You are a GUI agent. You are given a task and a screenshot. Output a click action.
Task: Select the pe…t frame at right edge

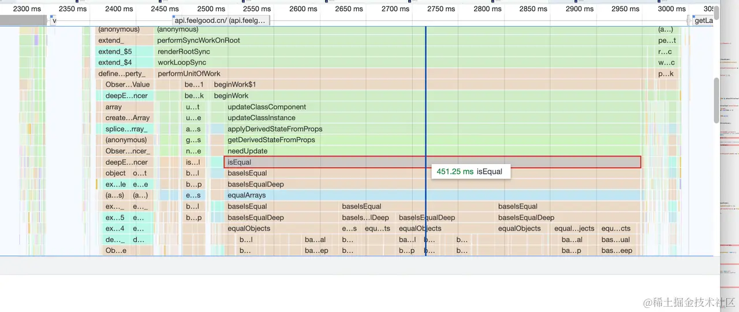[667, 40]
